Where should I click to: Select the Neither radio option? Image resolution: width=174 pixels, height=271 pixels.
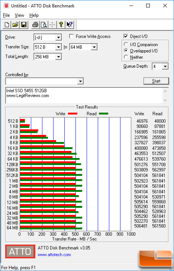[x=126, y=57]
